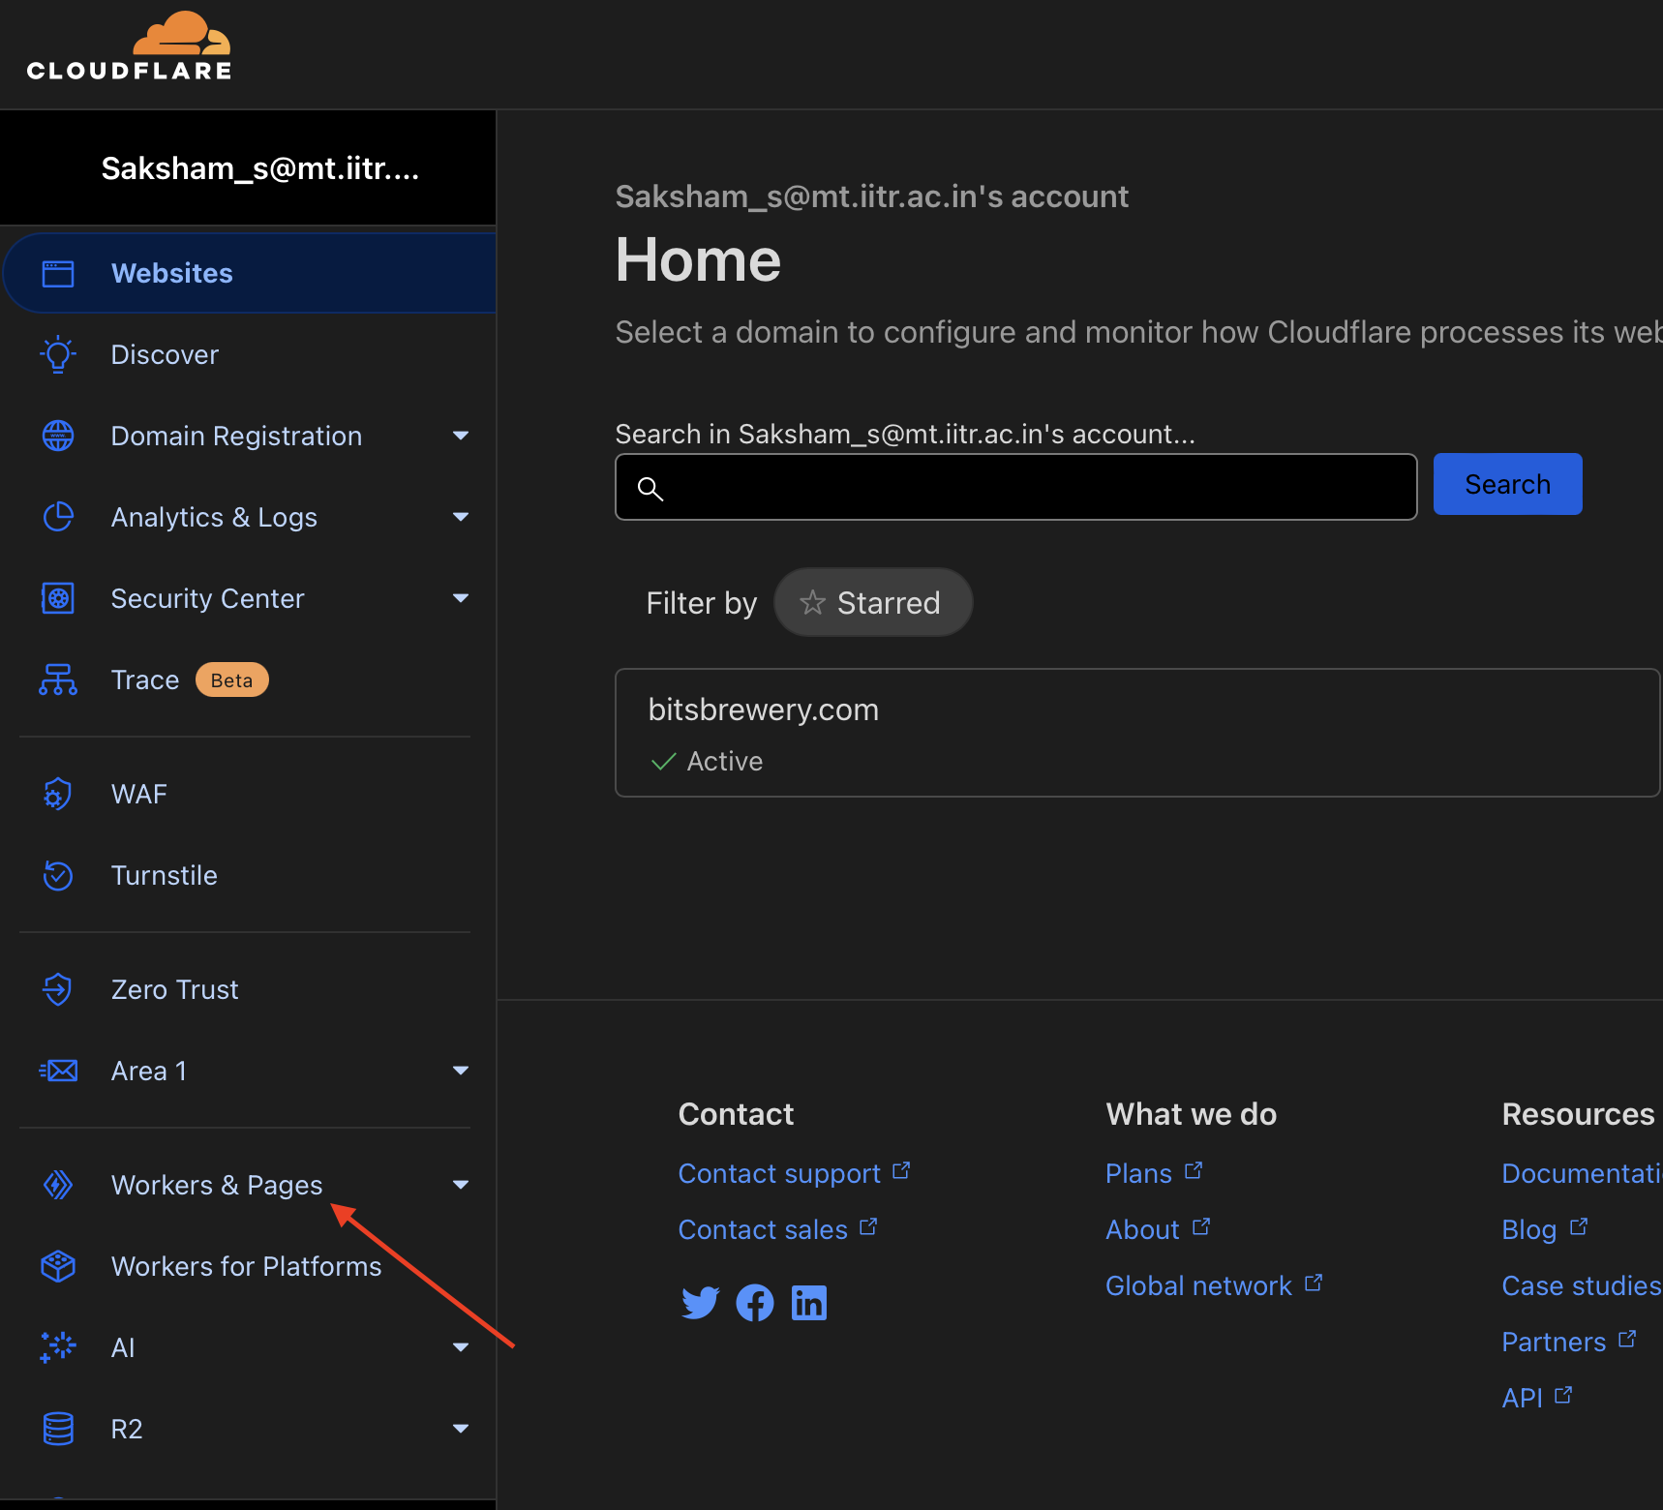Screen dimensions: 1663x1510
Task: Click the Workers & Pages diamond icon
Action: 58,1185
